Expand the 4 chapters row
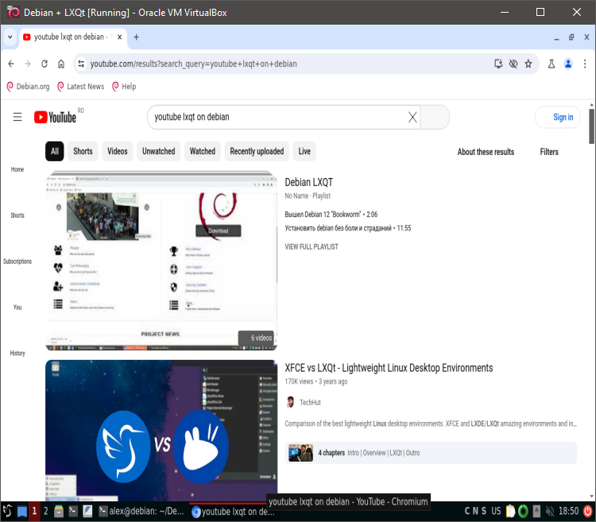Image resolution: width=596 pixels, height=522 pixels. click(x=431, y=453)
